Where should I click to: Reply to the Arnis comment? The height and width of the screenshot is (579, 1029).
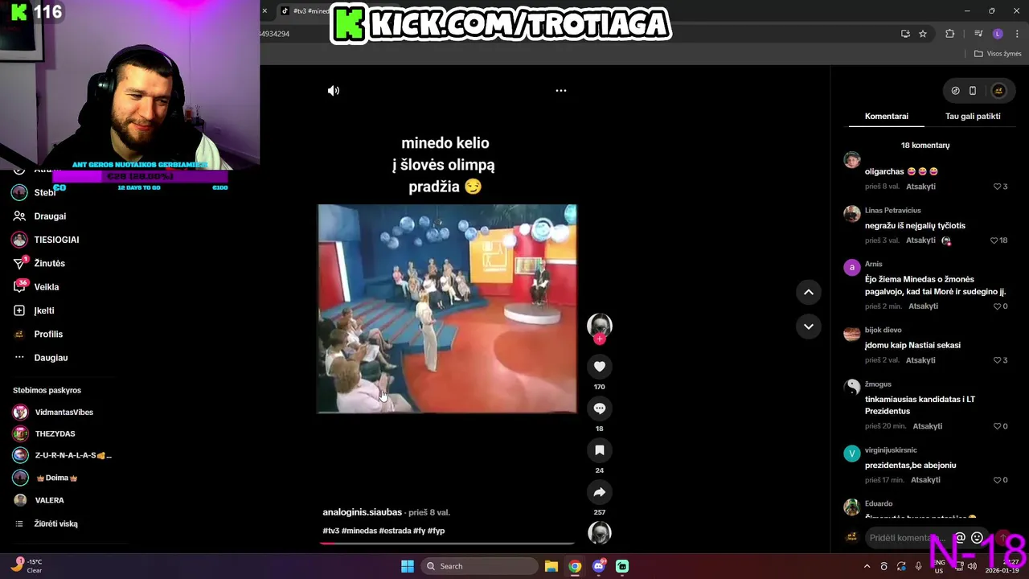click(x=923, y=306)
